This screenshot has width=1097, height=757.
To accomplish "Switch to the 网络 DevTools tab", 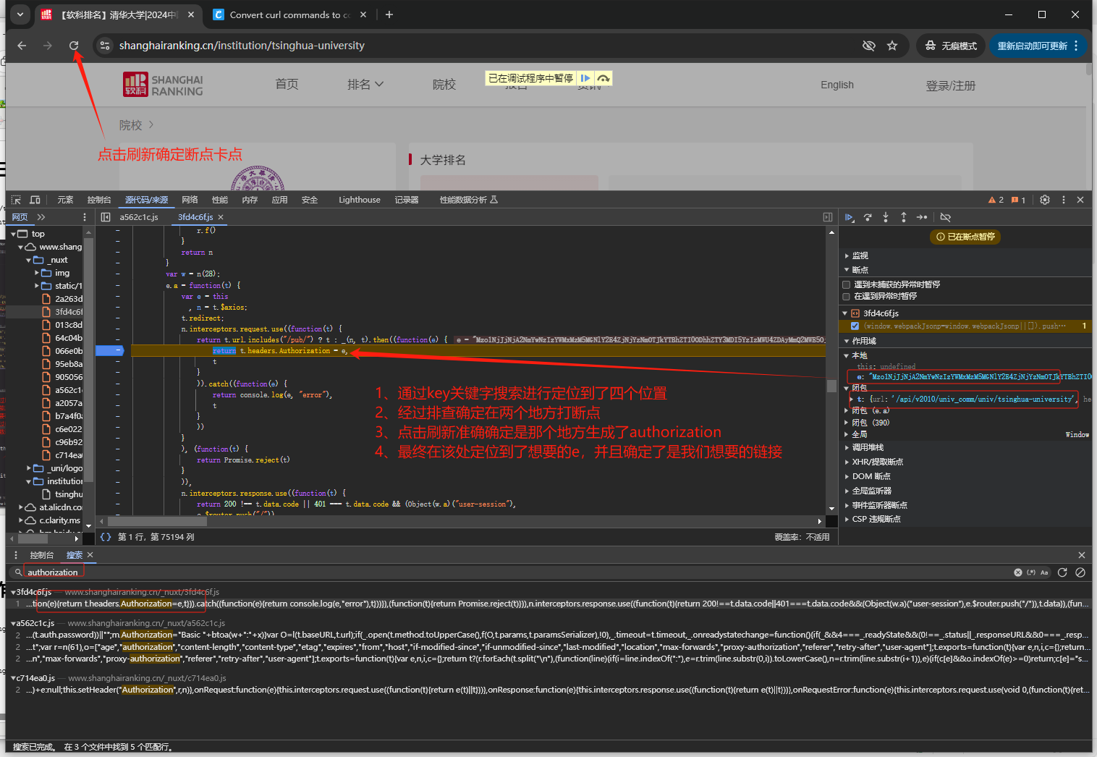I will [190, 200].
